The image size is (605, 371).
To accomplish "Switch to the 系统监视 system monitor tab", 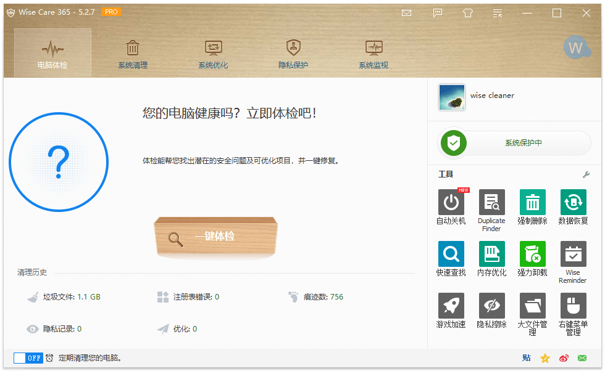I will [x=373, y=55].
